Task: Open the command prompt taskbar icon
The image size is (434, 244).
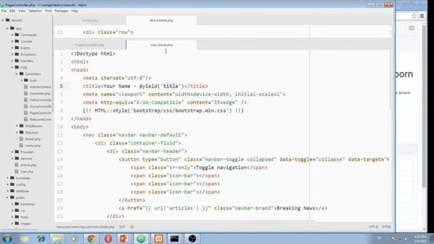Action: 174,239
